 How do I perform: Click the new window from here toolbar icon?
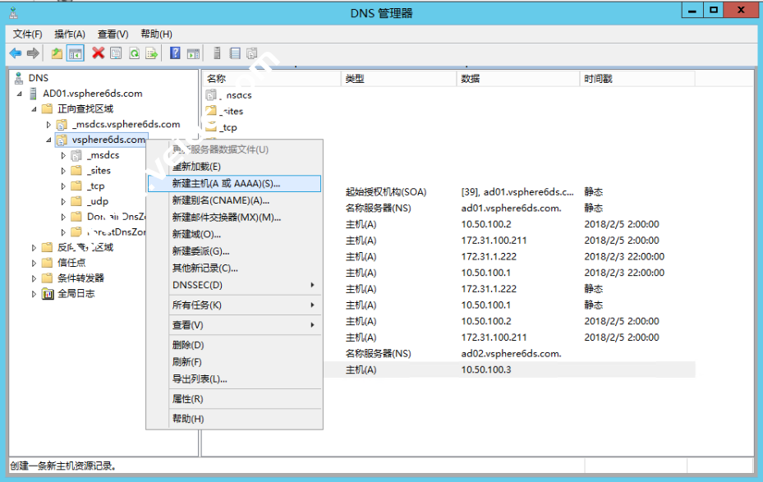(x=192, y=53)
